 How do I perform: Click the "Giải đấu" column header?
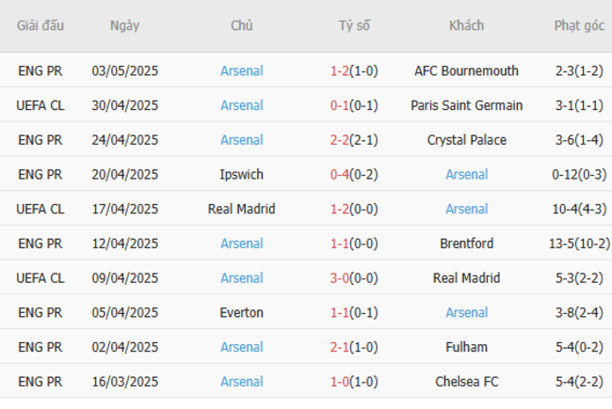40,26
